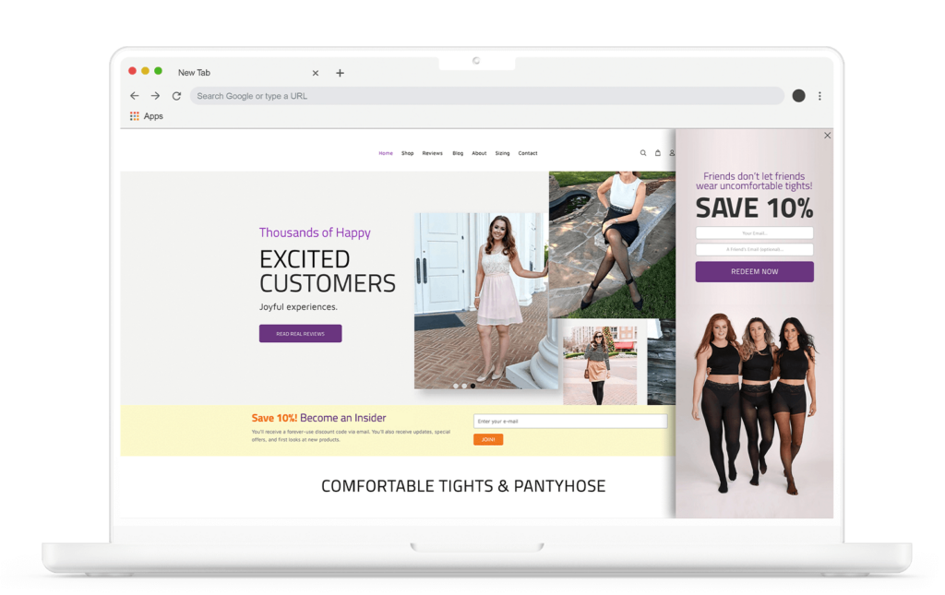Screen dimensions: 945x595
Task: Open the site search magnifier icon
Action: point(643,153)
